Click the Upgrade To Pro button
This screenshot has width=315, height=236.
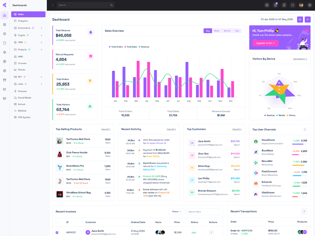point(265,43)
